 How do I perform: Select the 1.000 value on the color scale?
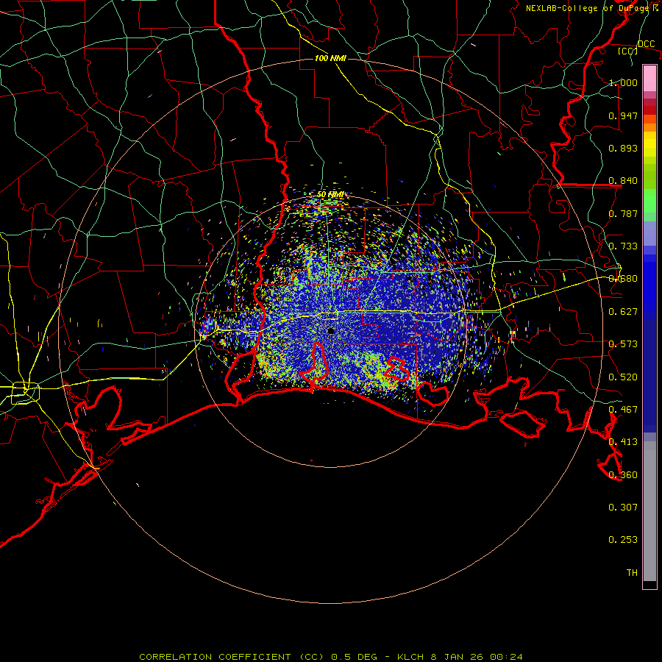click(x=623, y=82)
